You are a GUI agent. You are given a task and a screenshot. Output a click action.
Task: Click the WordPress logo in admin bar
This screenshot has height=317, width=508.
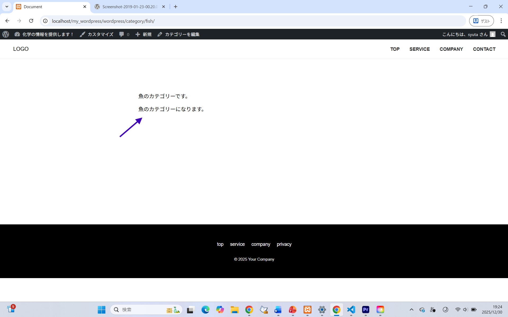tap(6, 34)
